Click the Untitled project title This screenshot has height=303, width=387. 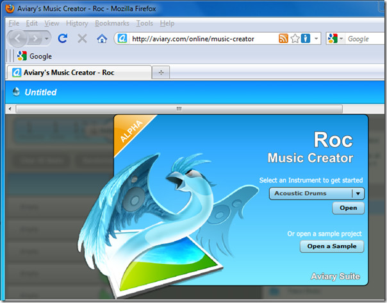pyautogui.click(x=40, y=92)
